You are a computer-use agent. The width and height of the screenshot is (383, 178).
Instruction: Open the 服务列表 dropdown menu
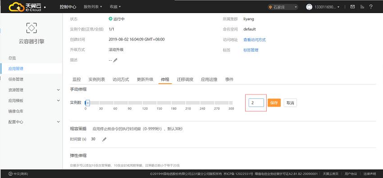(x=93, y=7)
